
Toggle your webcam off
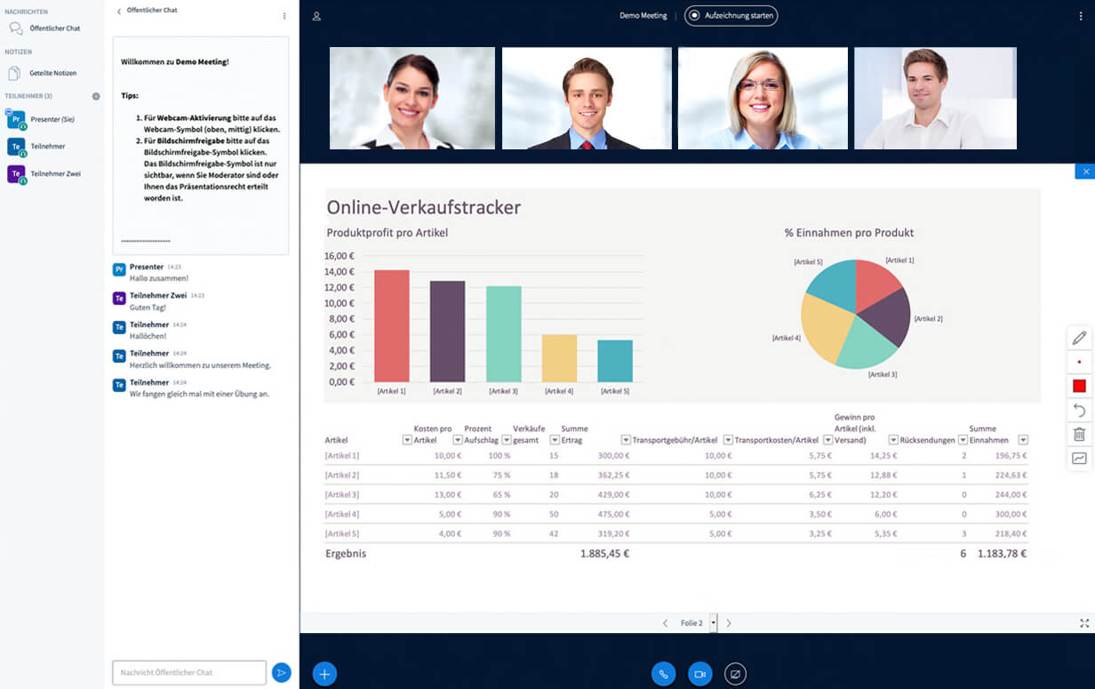(699, 674)
